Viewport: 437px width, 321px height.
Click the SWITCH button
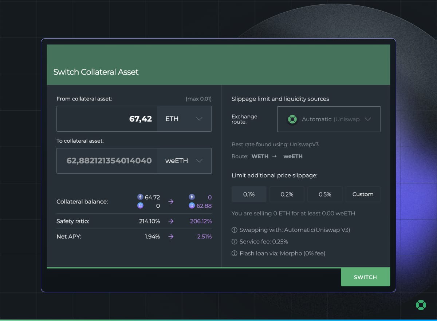pyautogui.click(x=365, y=277)
